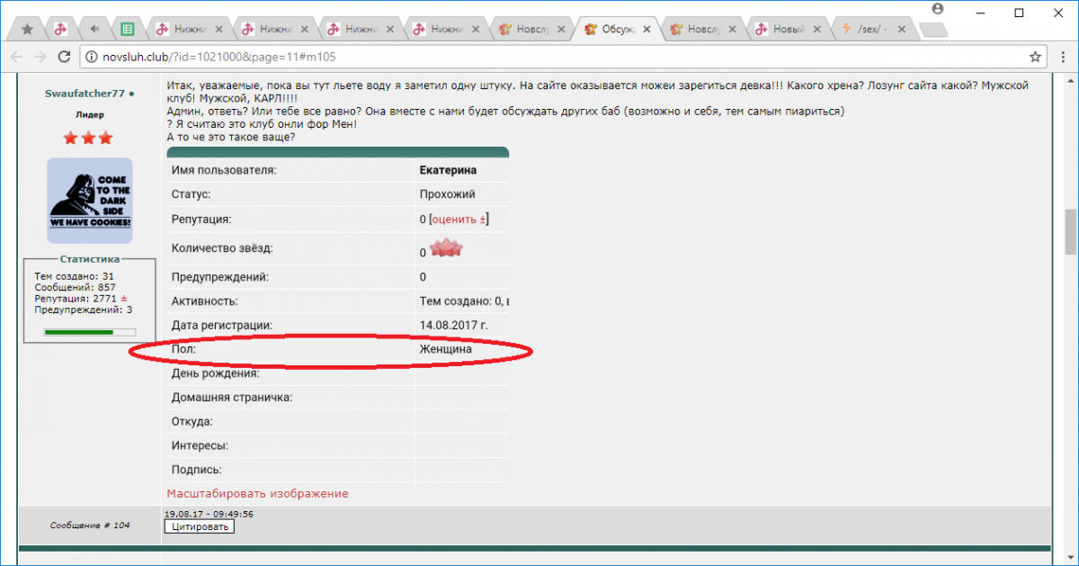Screen dimensions: 1079x566
Task: Switch to the pinned green spreadsheet tab
Action: click(128, 29)
